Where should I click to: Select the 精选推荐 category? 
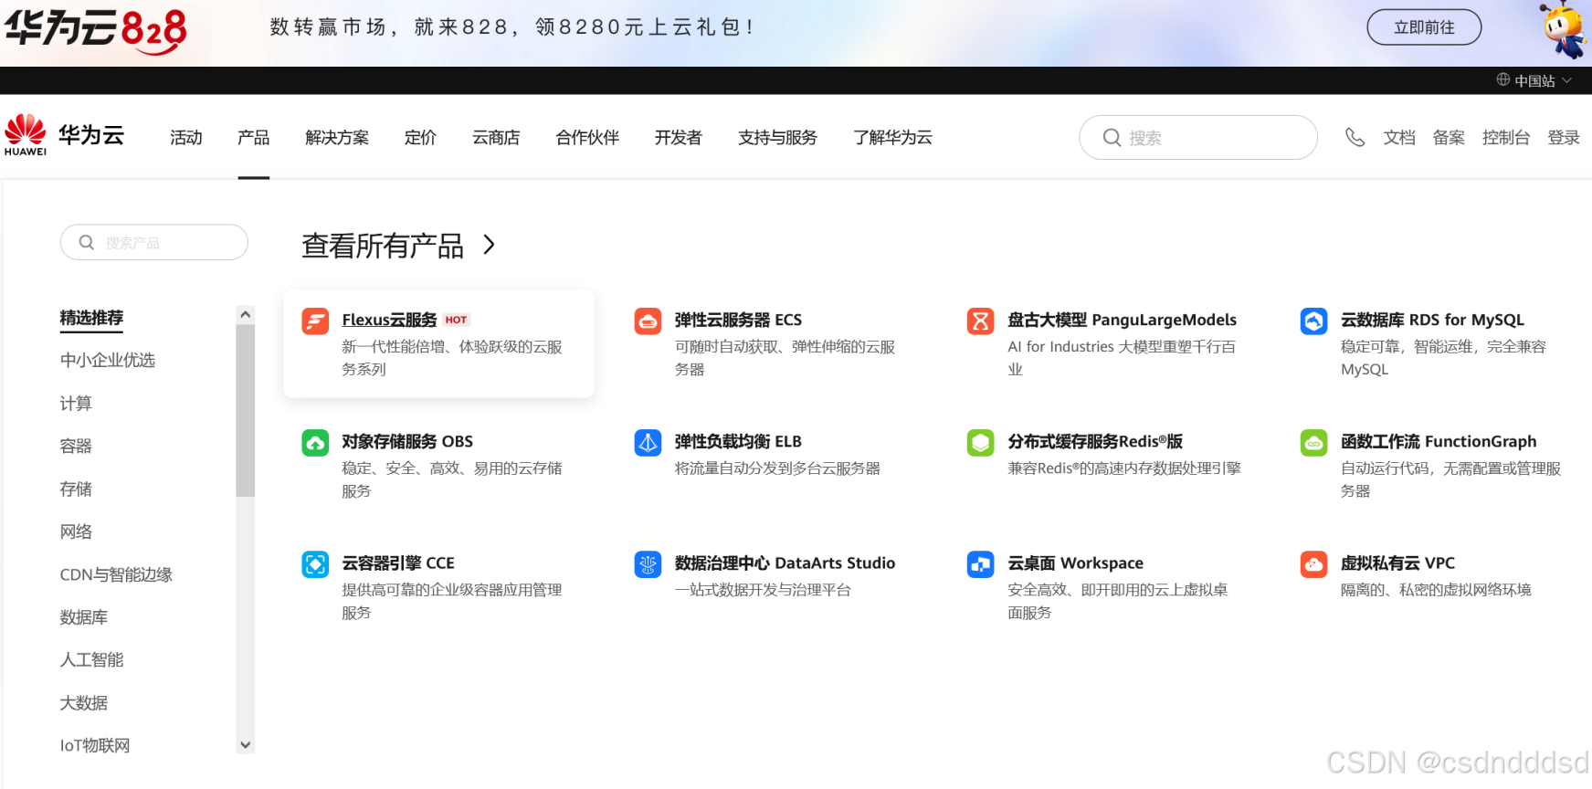[x=91, y=318]
